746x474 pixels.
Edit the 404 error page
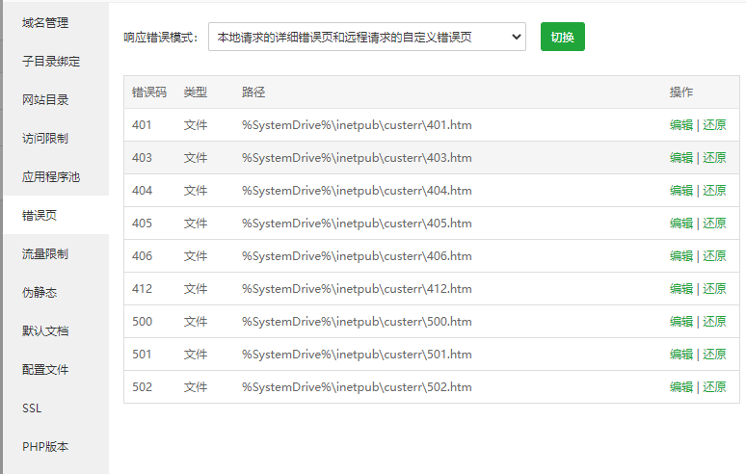pyautogui.click(x=681, y=191)
